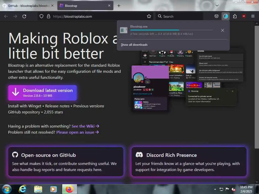Click GitHub octocat icon in Open-source card
This screenshot has width=259, height=194.
[x=15, y=155]
